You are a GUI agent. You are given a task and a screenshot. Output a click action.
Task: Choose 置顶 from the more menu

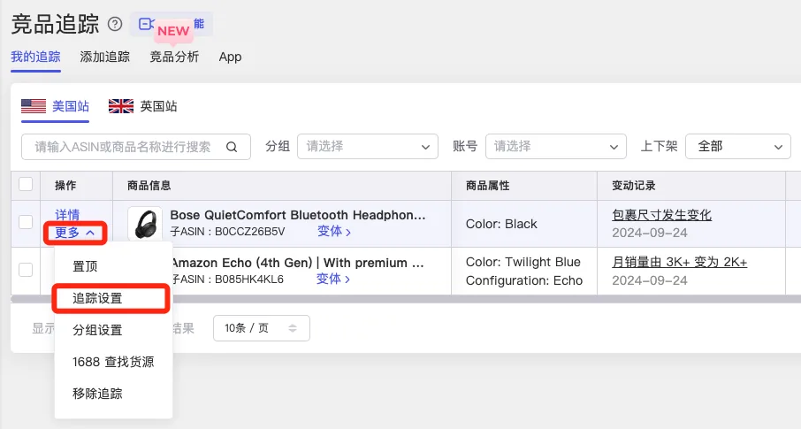pos(85,266)
